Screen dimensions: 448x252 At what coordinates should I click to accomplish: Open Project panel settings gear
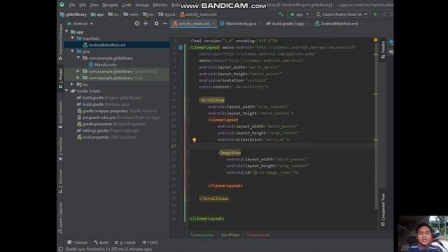coord(156,23)
